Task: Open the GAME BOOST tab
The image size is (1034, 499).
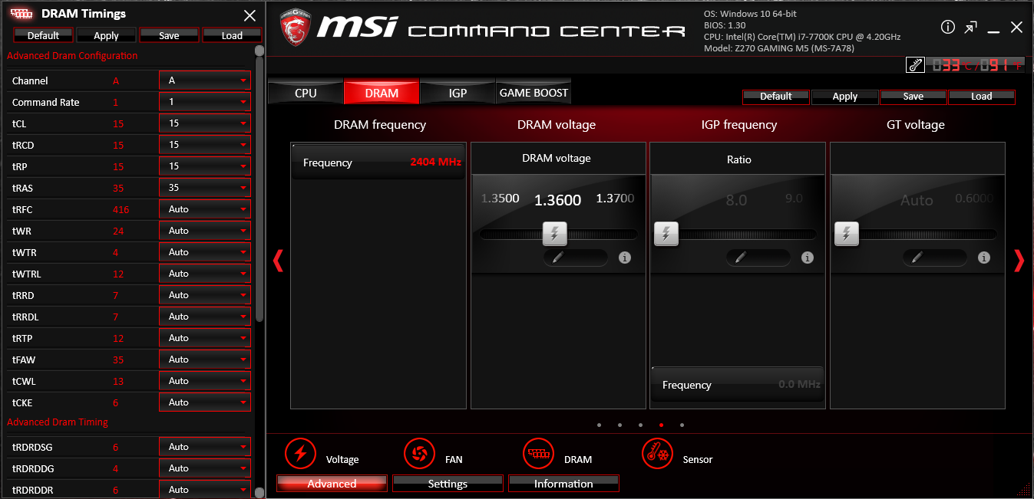Action: pos(534,93)
